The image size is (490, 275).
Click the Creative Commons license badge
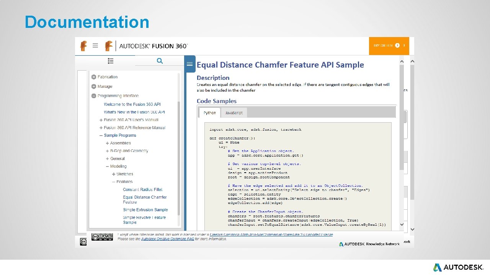pyautogui.click(x=102, y=237)
